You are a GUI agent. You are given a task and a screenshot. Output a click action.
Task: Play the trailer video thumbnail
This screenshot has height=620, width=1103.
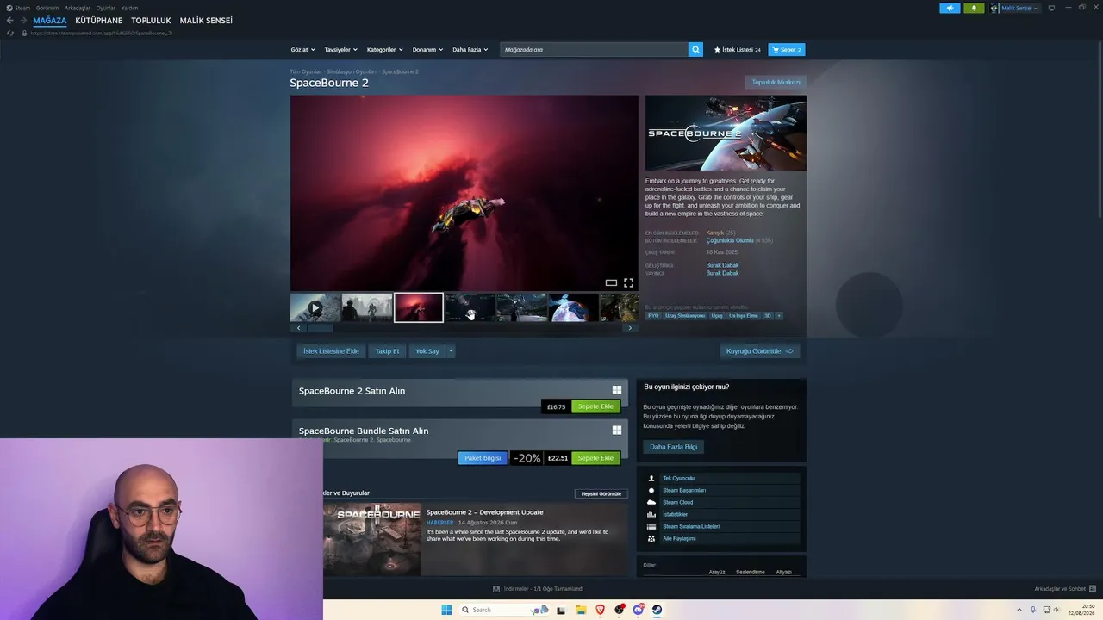coord(315,307)
